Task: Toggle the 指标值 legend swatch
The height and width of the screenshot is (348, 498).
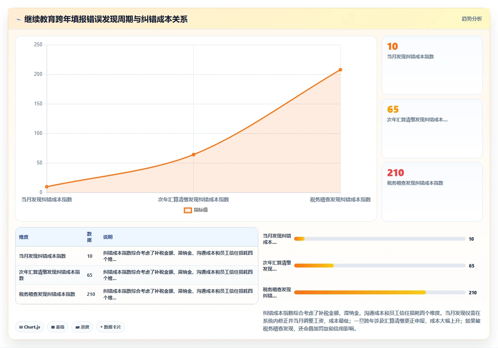Action: click(188, 210)
